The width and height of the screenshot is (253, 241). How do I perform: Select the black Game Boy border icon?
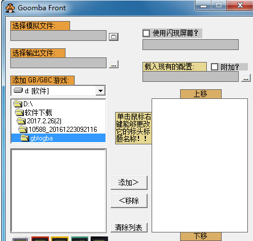(99, 239)
